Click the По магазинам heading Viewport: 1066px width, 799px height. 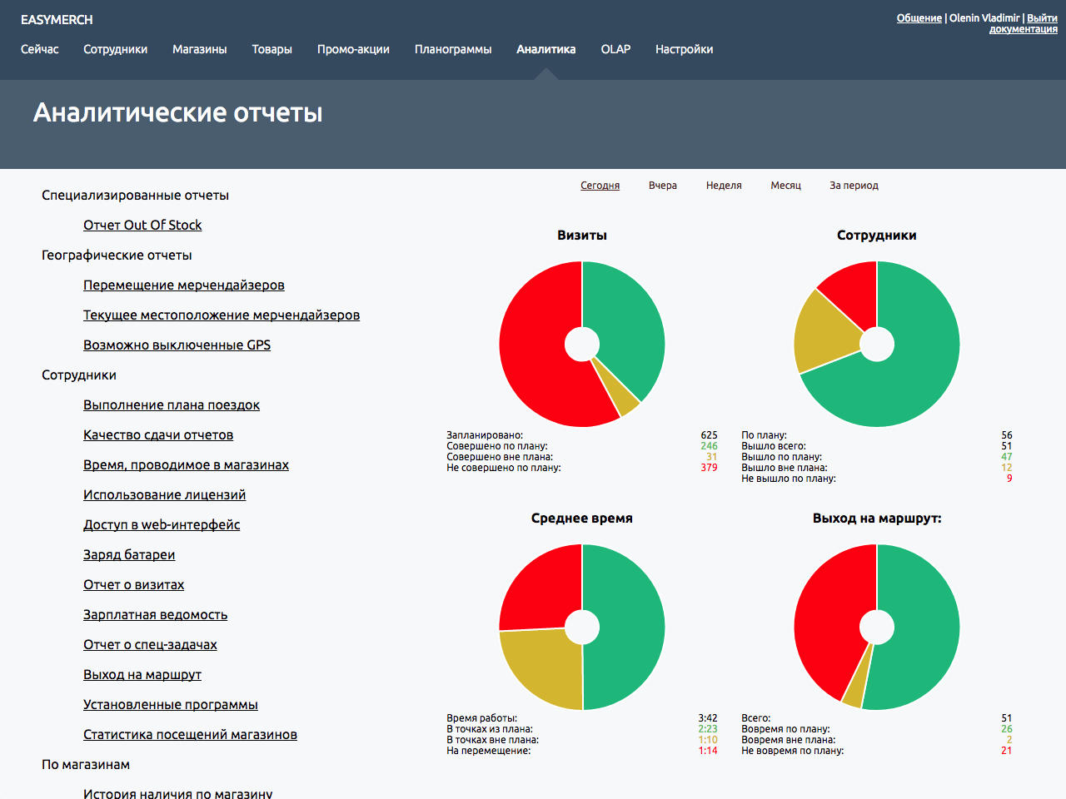(x=86, y=764)
